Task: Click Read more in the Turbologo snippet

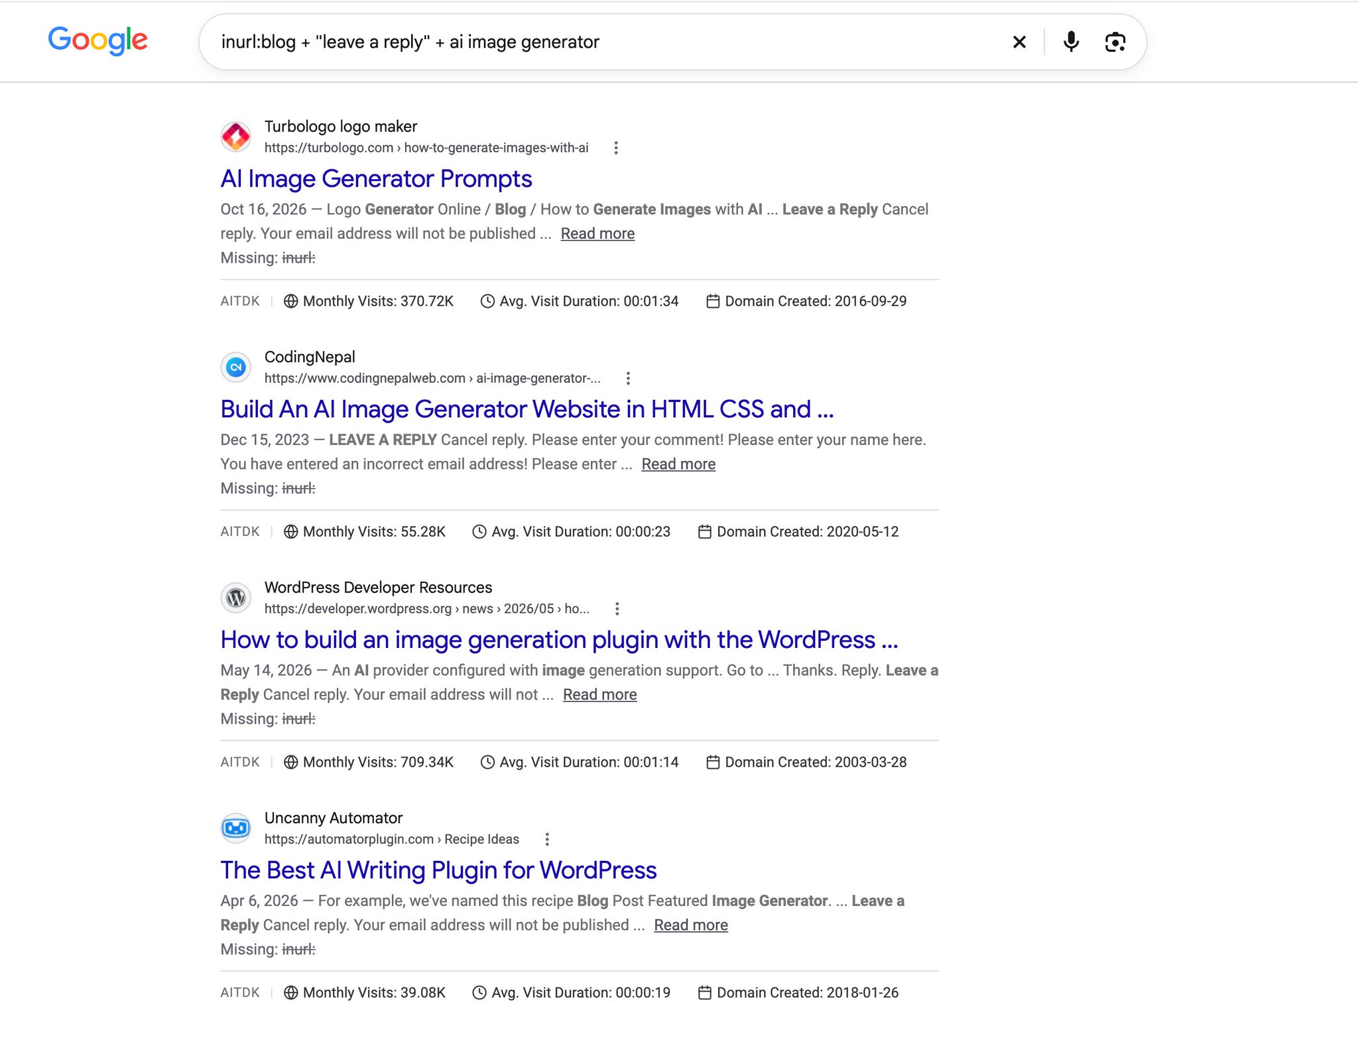Action: [x=597, y=233]
